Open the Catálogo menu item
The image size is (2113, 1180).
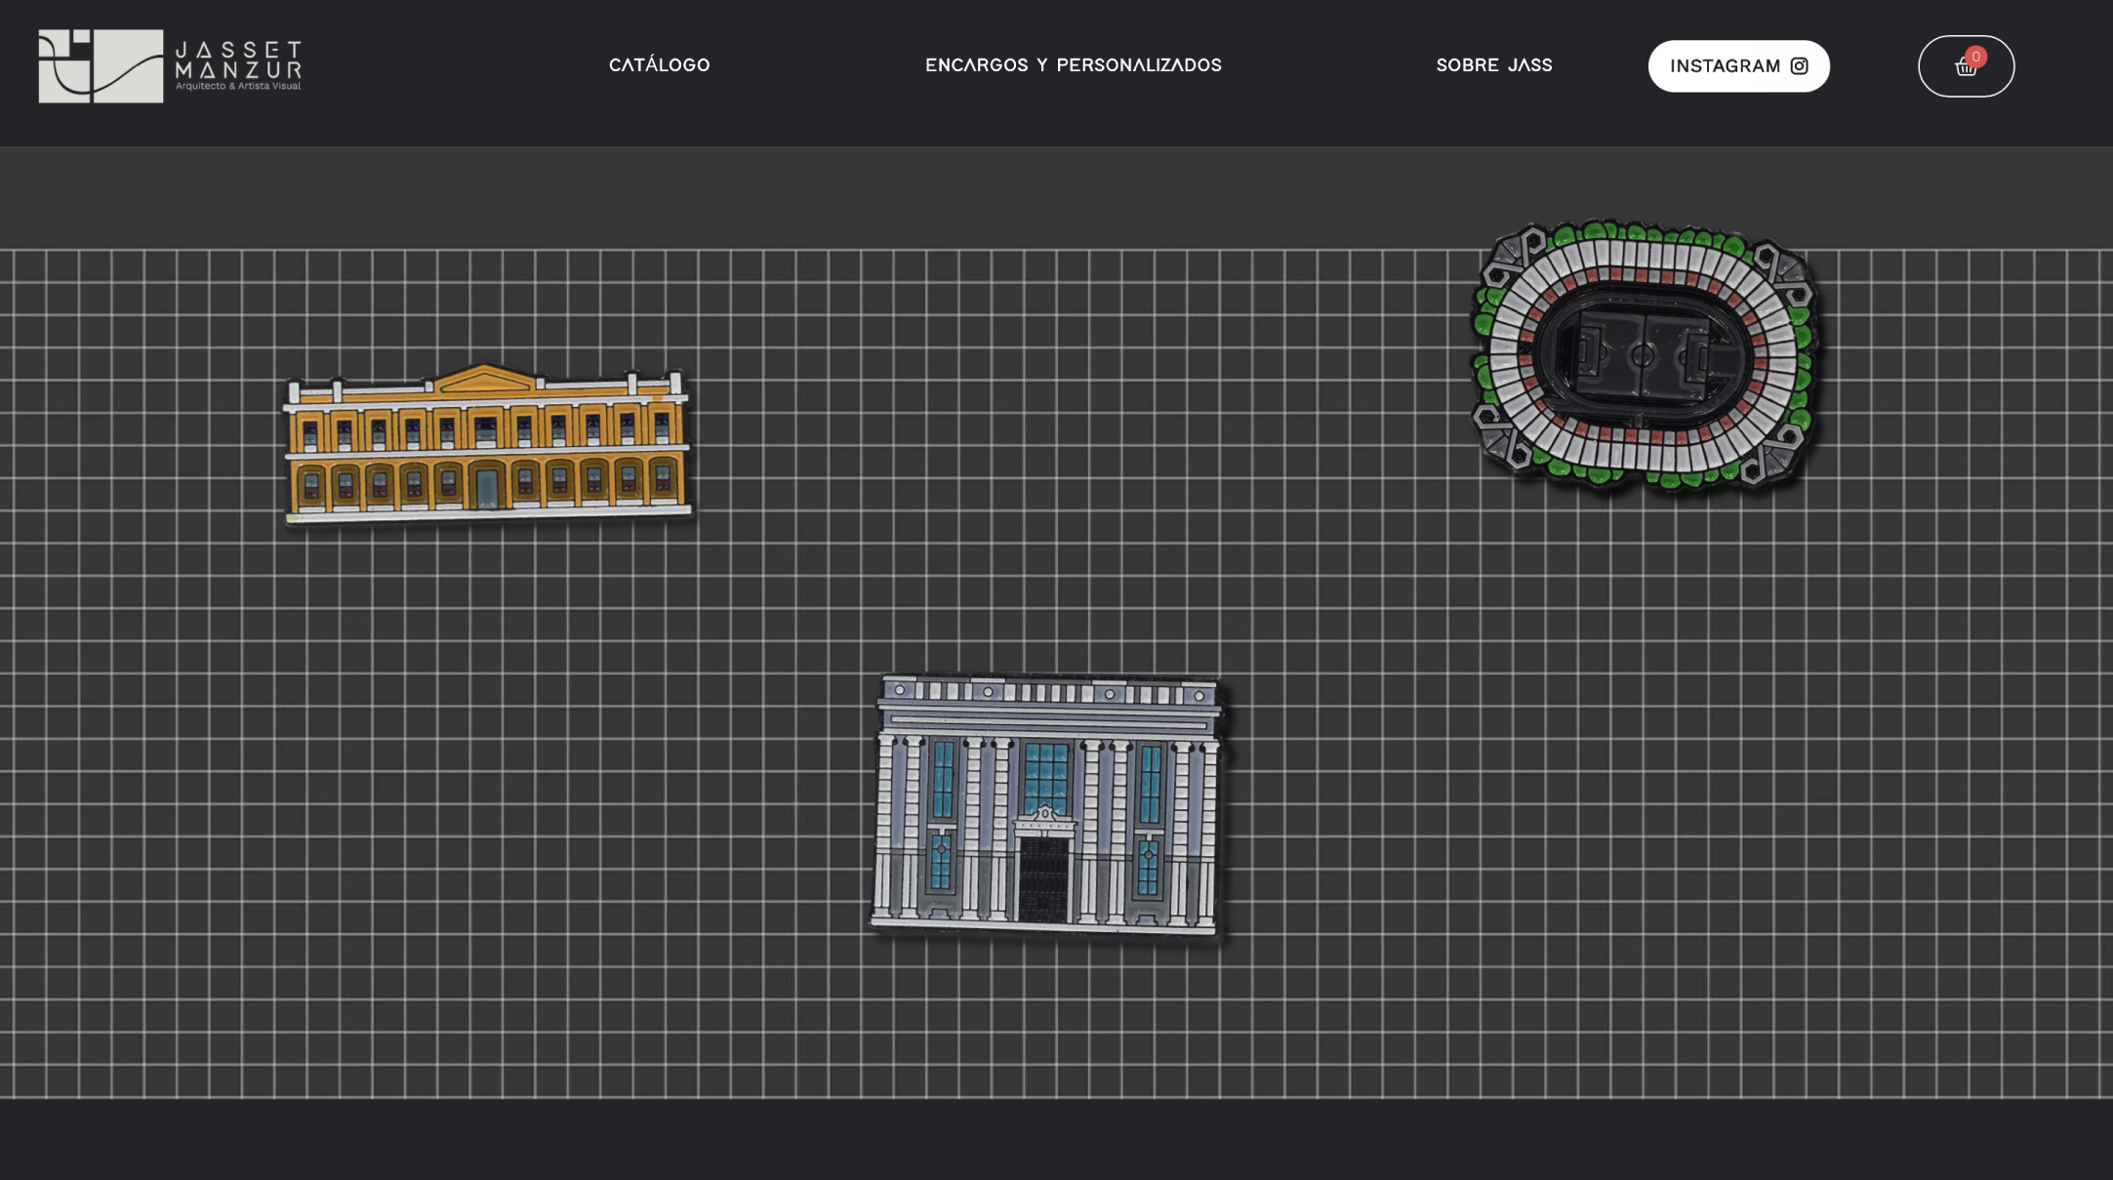[659, 65]
